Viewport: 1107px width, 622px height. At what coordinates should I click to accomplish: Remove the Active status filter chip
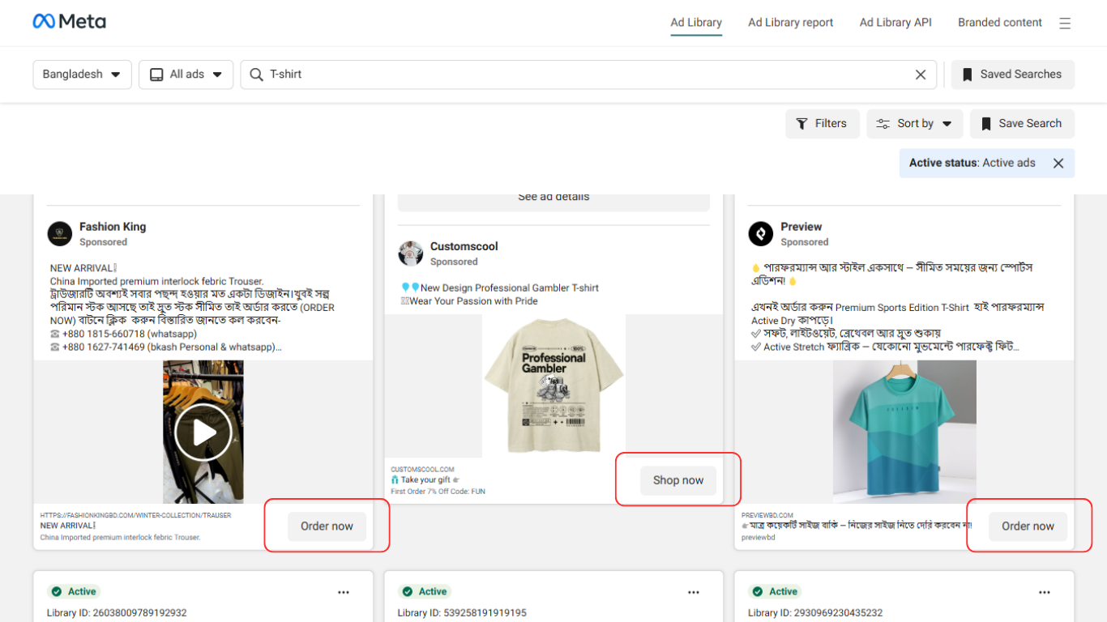click(1058, 164)
